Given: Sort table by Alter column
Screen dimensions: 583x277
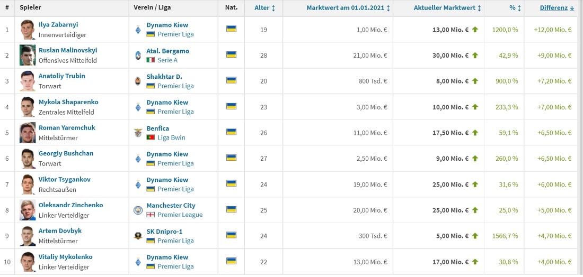Looking at the screenshot, I should (x=264, y=8).
